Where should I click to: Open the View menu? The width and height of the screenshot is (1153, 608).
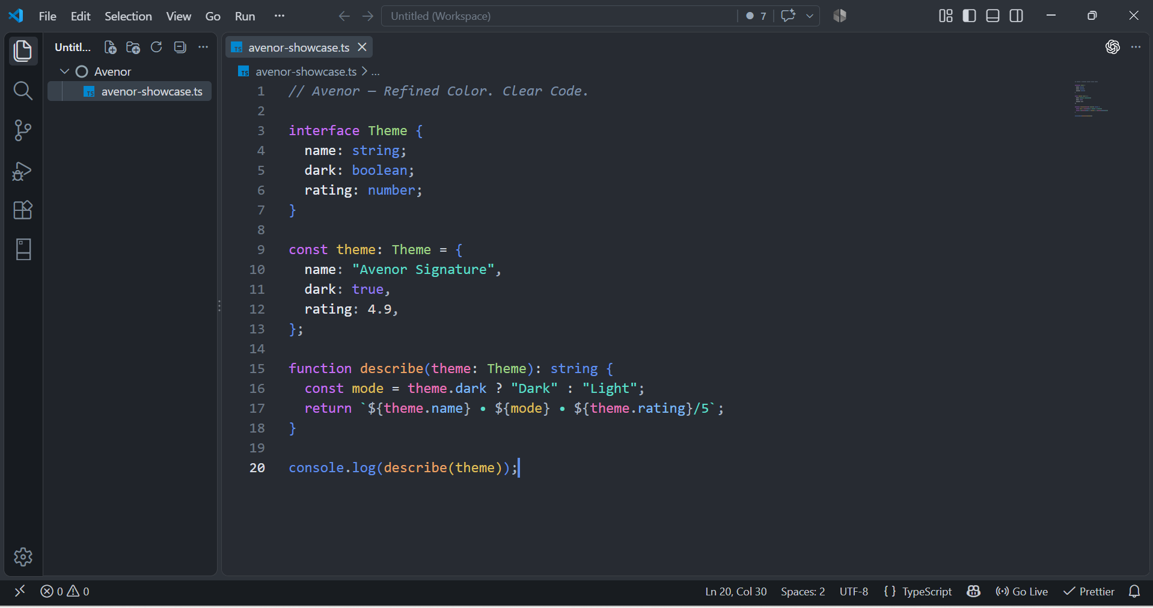179,16
